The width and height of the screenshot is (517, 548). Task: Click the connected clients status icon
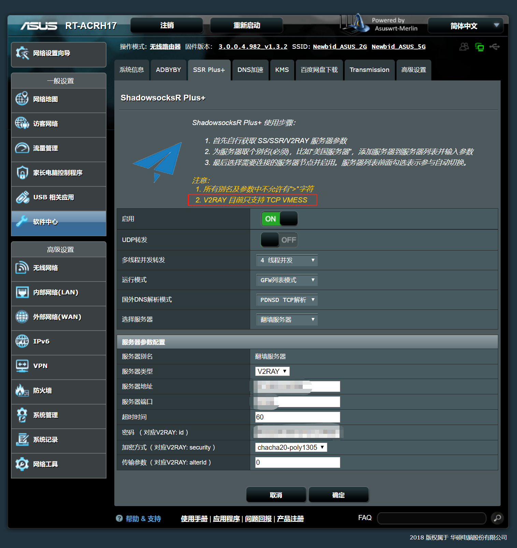(464, 47)
